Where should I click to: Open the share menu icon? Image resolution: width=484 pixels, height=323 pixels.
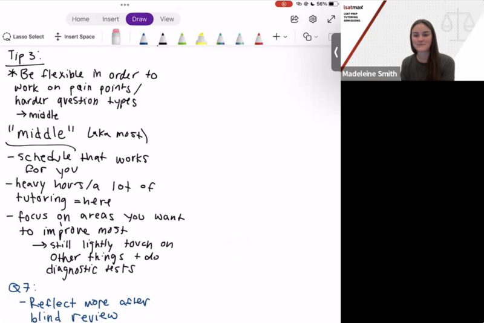(295, 19)
